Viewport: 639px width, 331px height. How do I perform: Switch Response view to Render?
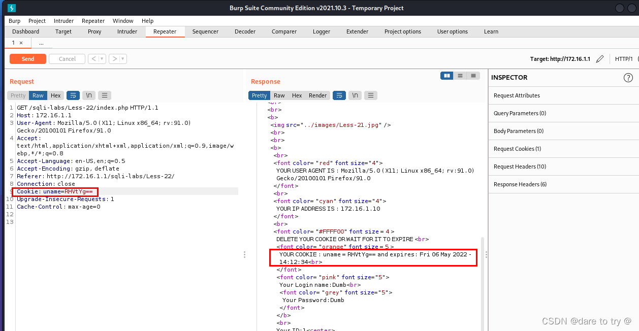[x=318, y=95]
